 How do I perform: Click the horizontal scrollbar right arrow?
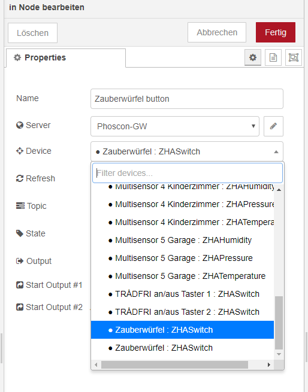(269, 364)
